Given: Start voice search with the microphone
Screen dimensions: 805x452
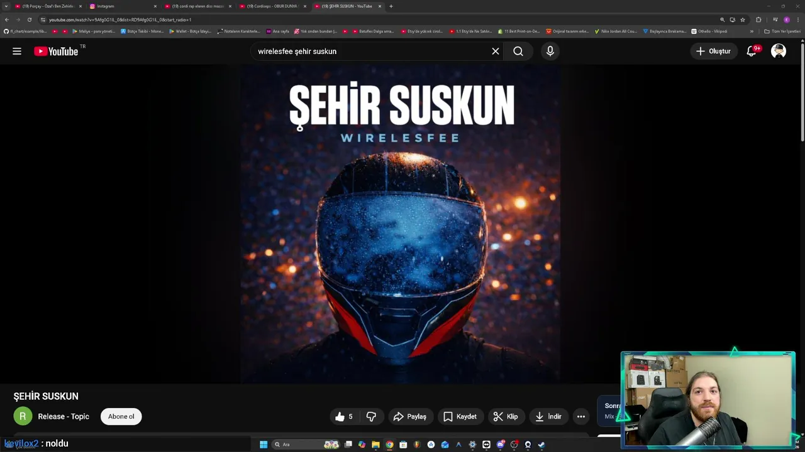Looking at the screenshot, I should click(550, 51).
